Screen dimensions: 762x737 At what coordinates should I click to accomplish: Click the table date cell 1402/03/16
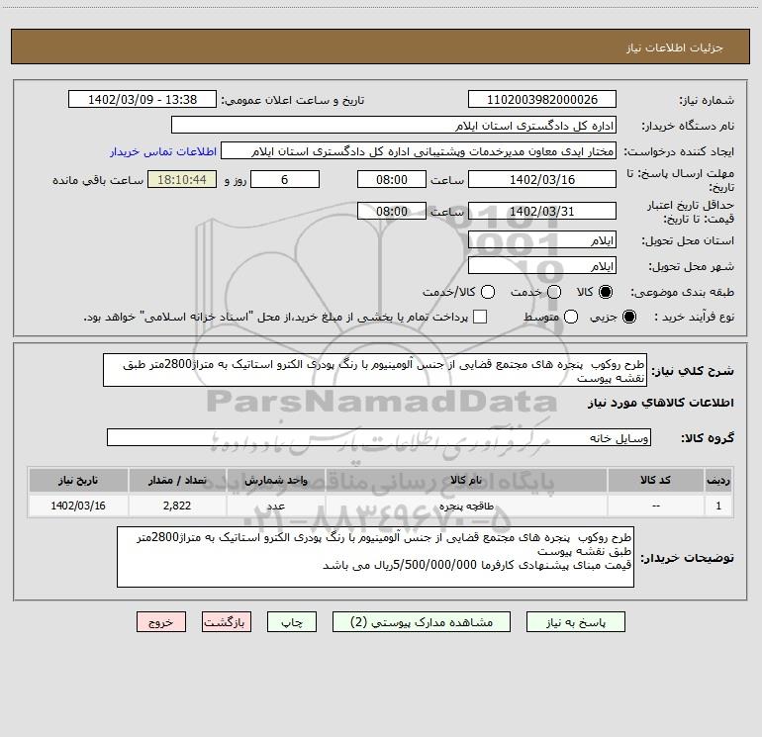[x=78, y=506]
